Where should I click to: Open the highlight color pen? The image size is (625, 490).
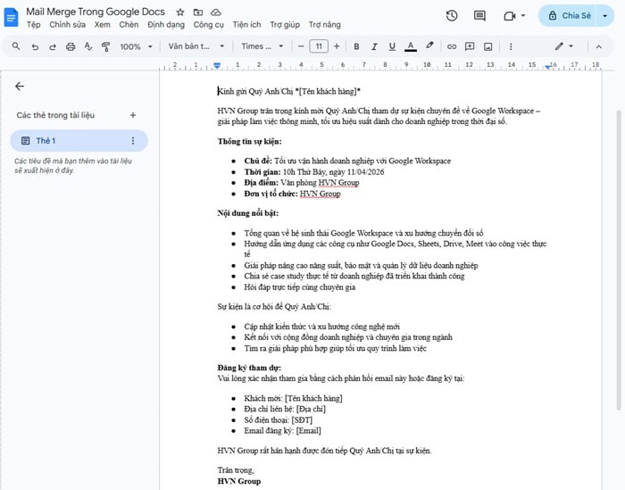(x=429, y=46)
